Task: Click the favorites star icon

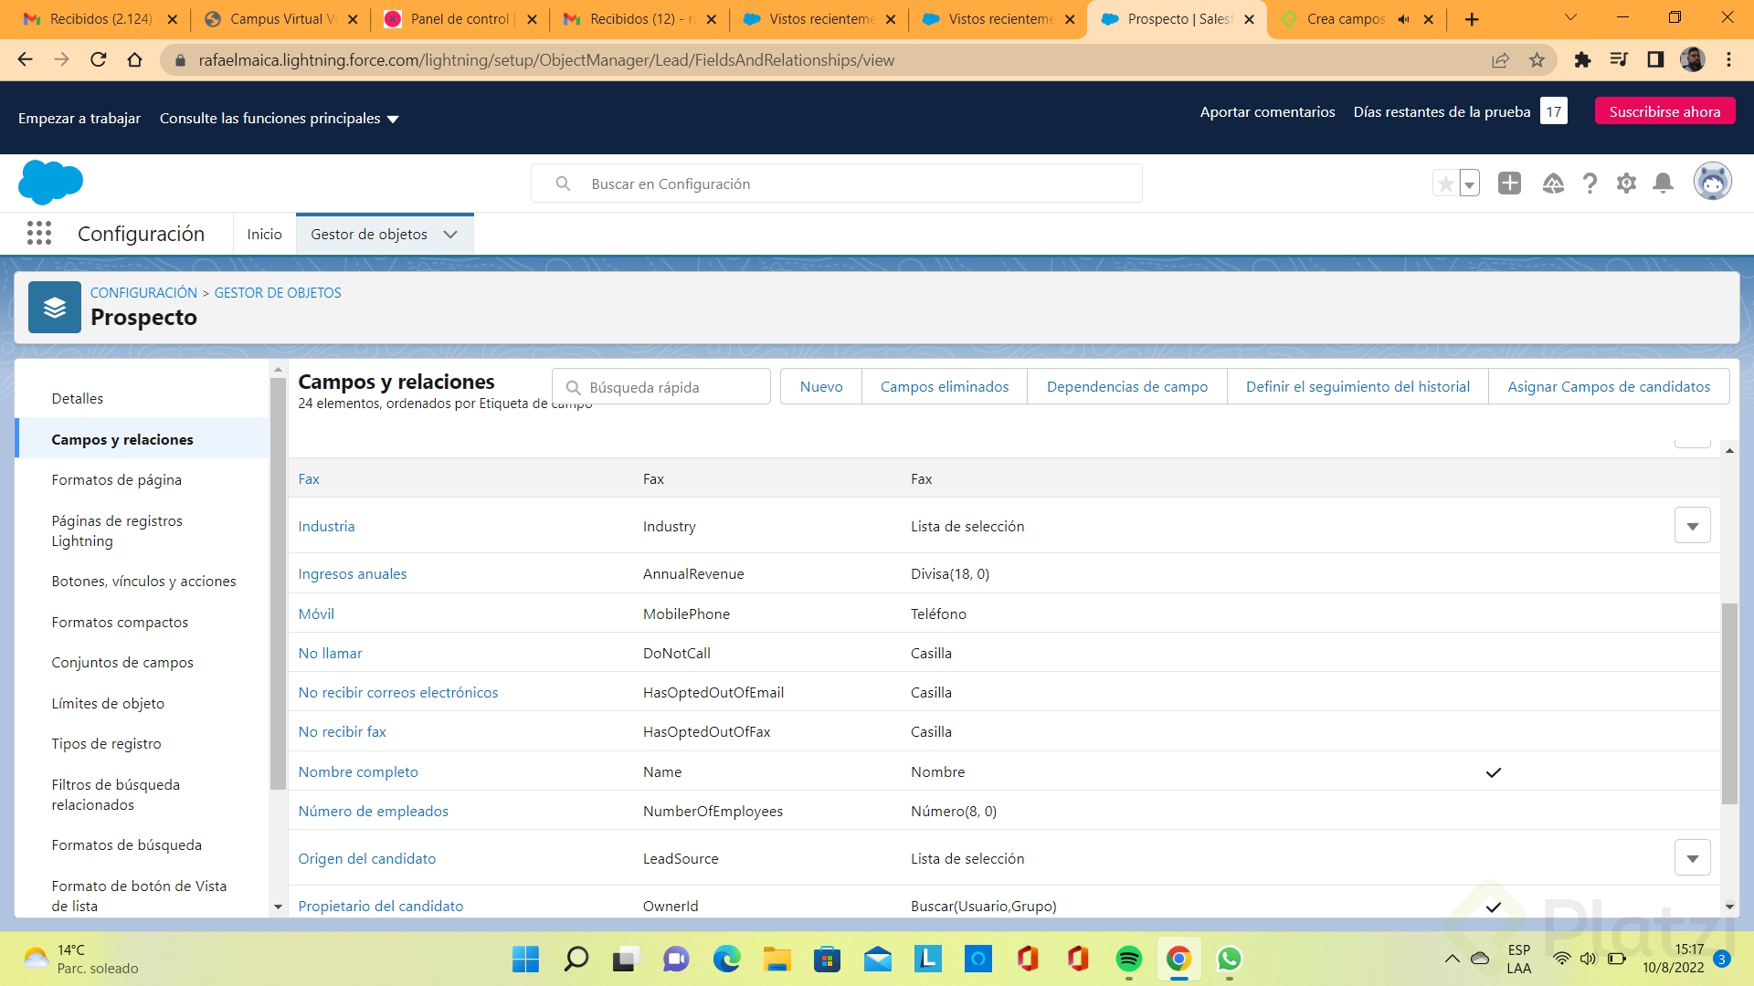Action: [1445, 184]
